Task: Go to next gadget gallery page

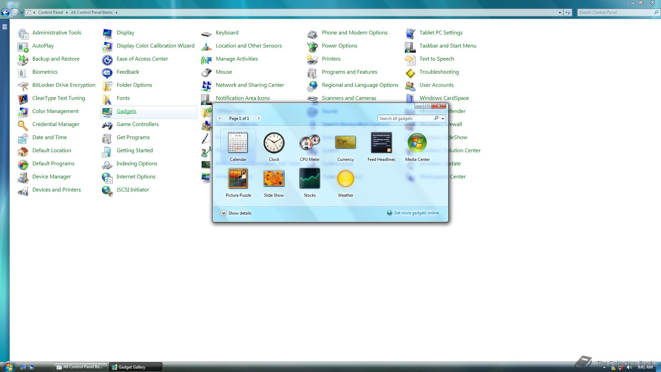Action: (259, 118)
